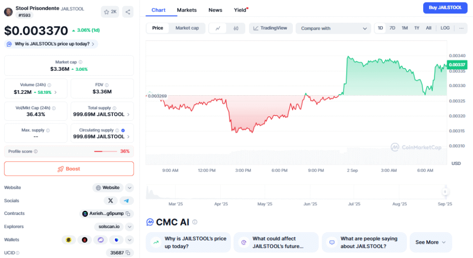Screen dimensions: 473x258
Task: Open the TradingView chart button
Action: pyautogui.click(x=271, y=28)
